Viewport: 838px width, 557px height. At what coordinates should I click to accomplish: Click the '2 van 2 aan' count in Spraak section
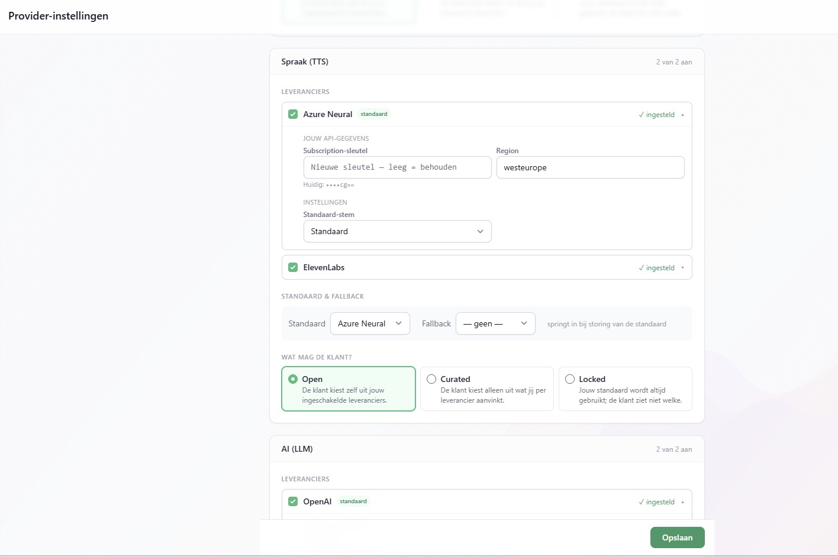(674, 62)
